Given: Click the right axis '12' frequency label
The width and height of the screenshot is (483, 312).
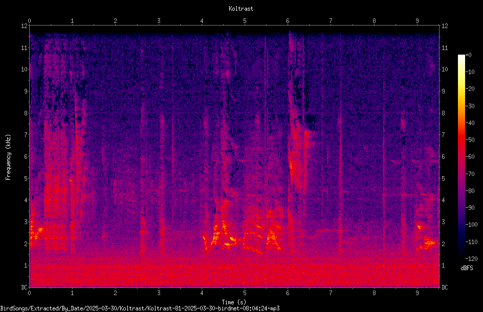Looking at the screenshot, I should pos(445,26).
